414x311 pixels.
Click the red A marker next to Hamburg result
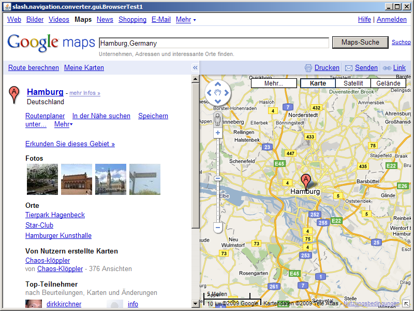click(x=14, y=94)
